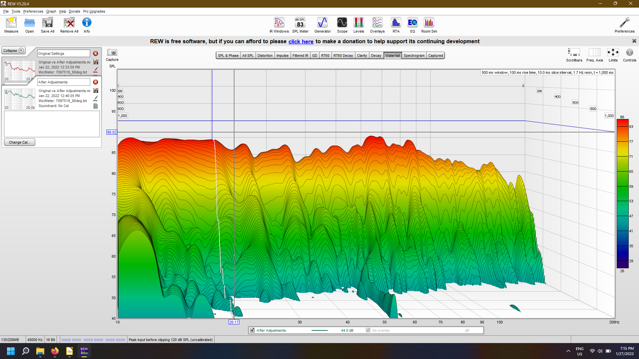Switch to the GD tab

click(x=315, y=56)
